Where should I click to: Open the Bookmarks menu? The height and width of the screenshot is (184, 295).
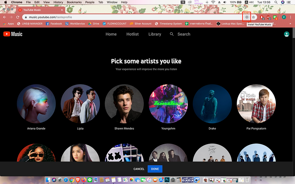(x=74, y=2)
